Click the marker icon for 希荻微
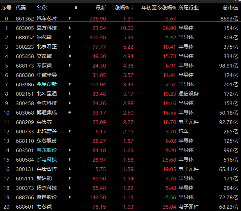241x211 pixels. (x=70, y=66)
